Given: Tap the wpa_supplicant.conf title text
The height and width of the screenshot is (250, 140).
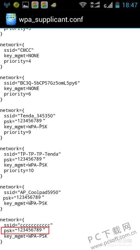Looking at the screenshot, I should (x=51, y=20).
